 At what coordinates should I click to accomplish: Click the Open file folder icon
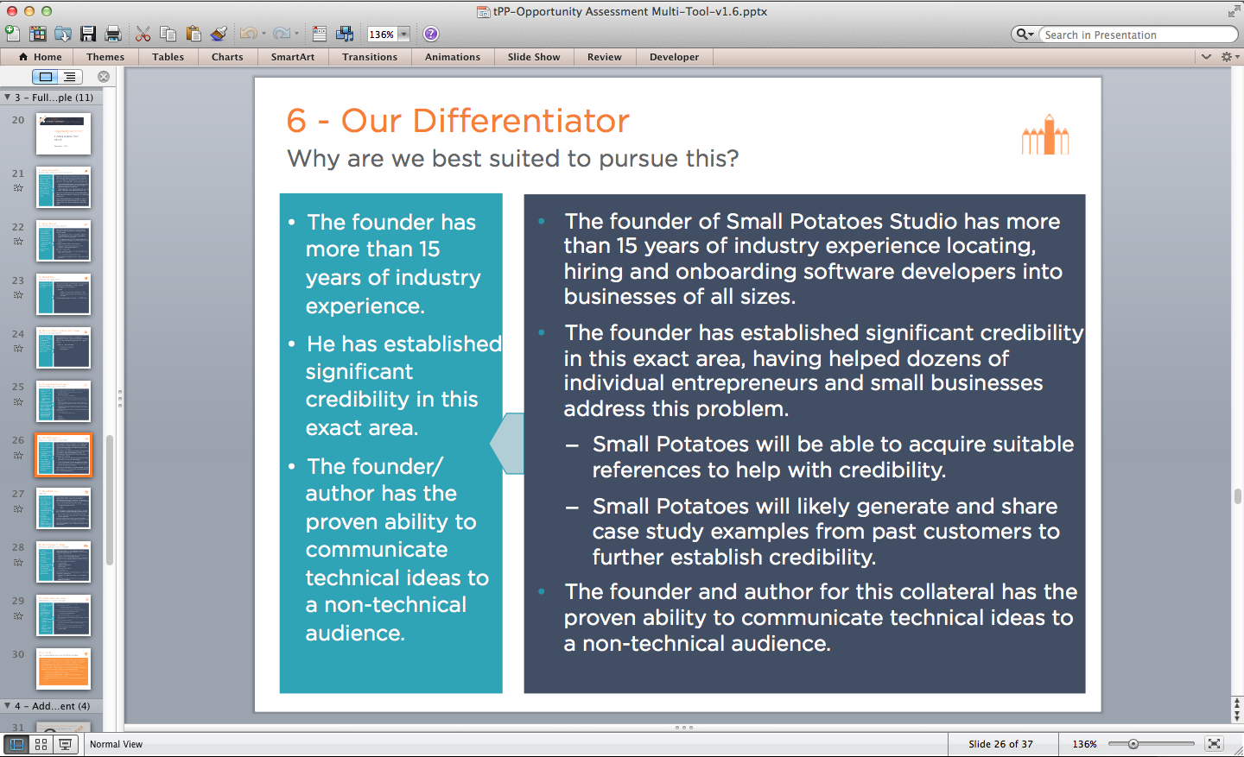(63, 34)
